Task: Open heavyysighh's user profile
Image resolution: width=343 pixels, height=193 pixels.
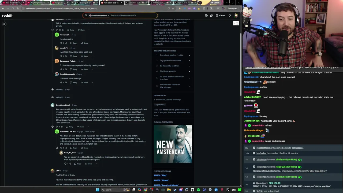Action: (65, 35)
